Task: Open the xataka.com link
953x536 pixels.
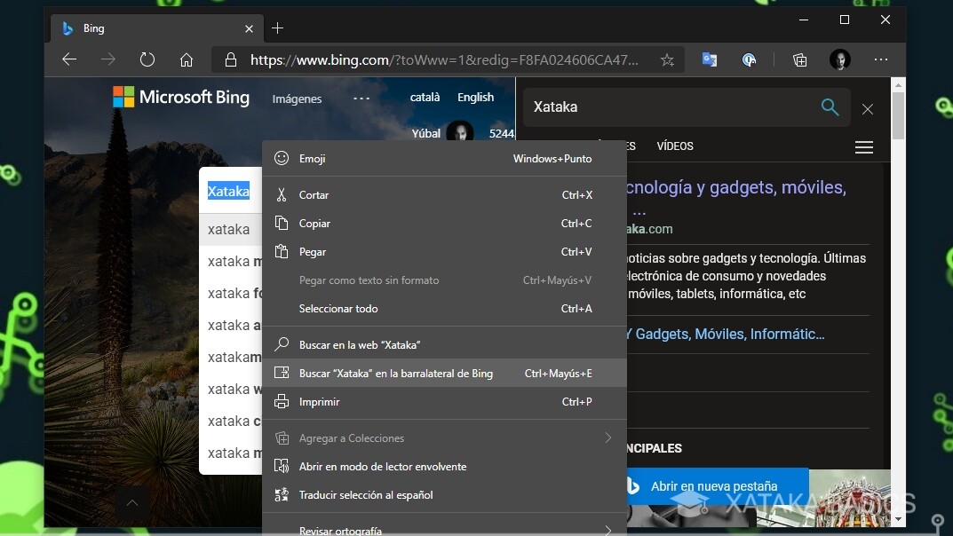Action: [648, 229]
